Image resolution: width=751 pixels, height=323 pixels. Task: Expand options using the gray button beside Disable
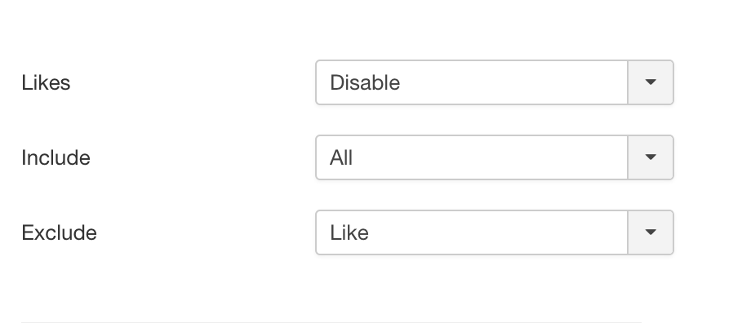pyautogui.click(x=651, y=82)
